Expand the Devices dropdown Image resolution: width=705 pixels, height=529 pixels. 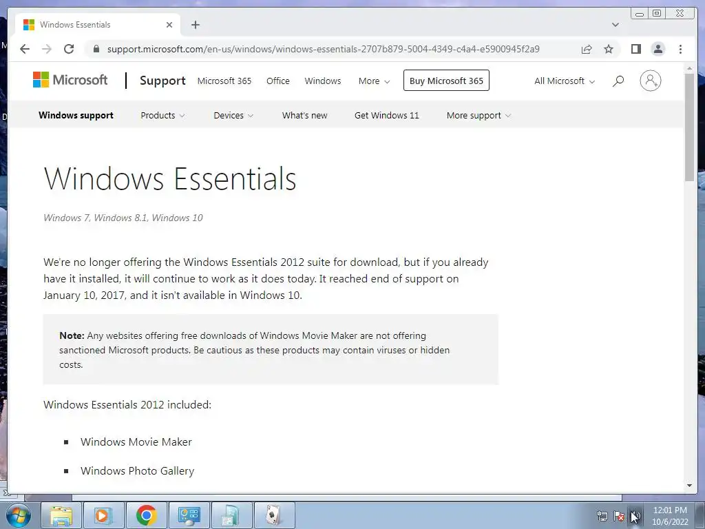(233, 115)
